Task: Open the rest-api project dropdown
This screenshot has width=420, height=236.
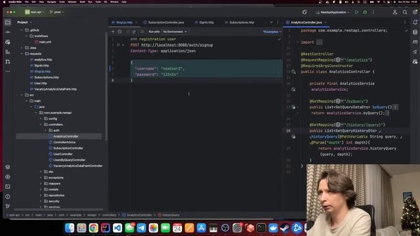Action: (x=34, y=12)
